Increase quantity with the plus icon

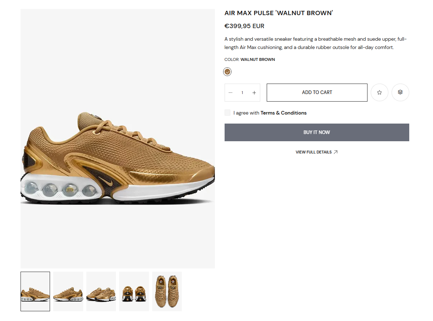point(254,93)
